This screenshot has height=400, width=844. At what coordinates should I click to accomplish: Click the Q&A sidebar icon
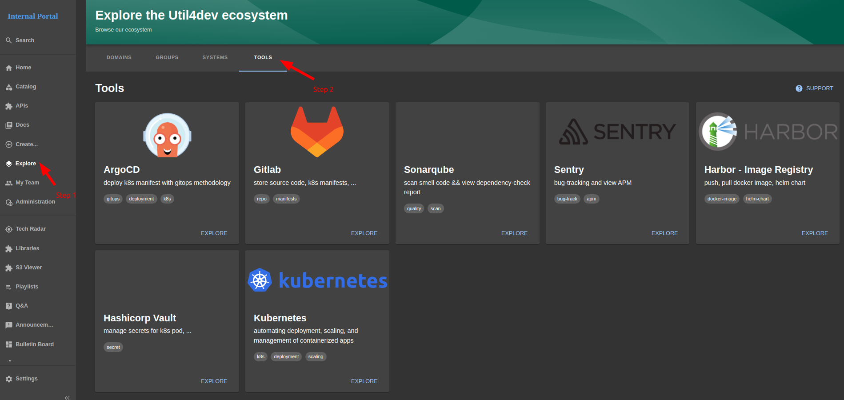9,306
